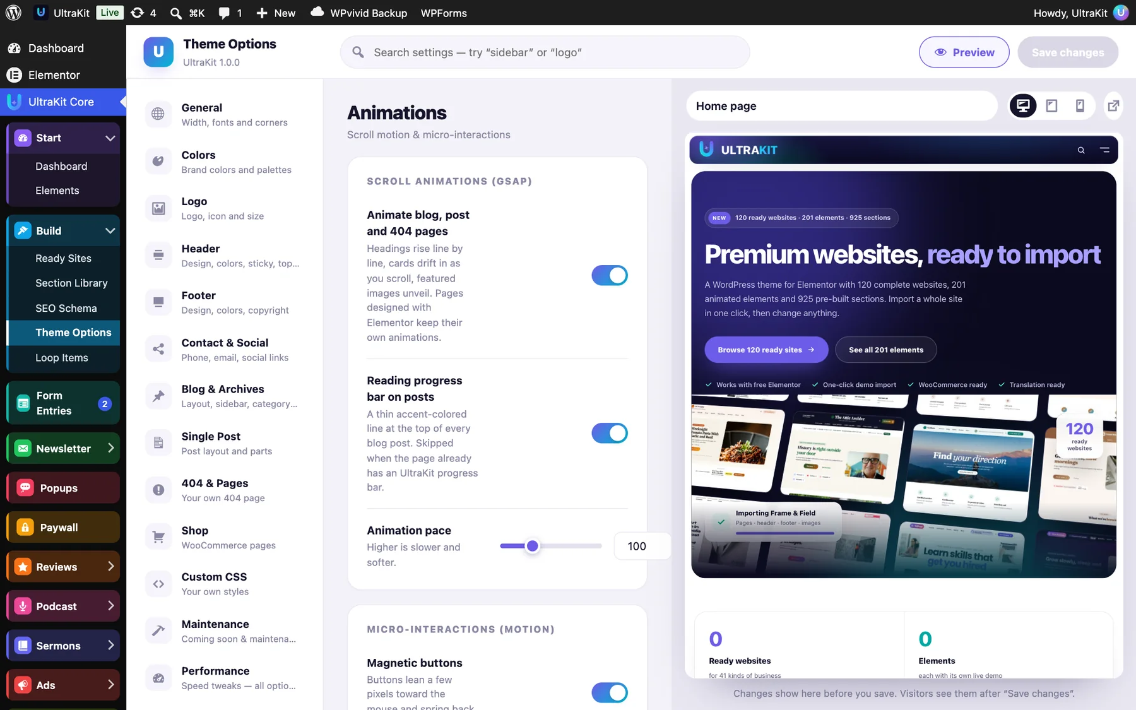Expand the Ads menu group
Viewport: 1136px width, 710px height.
[x=110, y=685]
